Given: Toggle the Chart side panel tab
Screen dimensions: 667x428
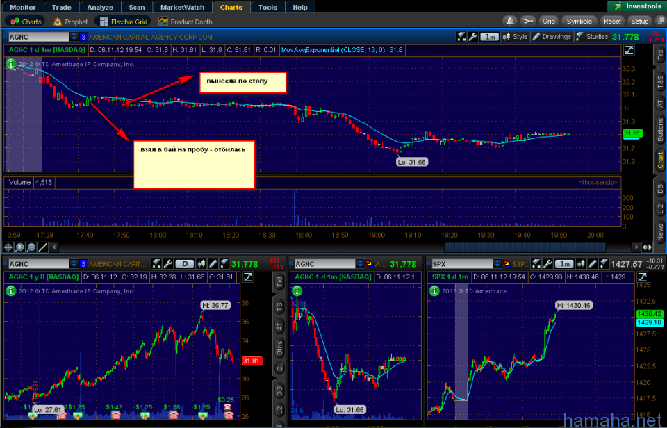Looking at the screenshot, I should [x=660, y=160].
